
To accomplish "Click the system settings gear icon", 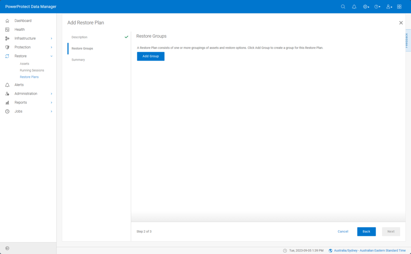I will pyautogui.click(x=364, y=6).
